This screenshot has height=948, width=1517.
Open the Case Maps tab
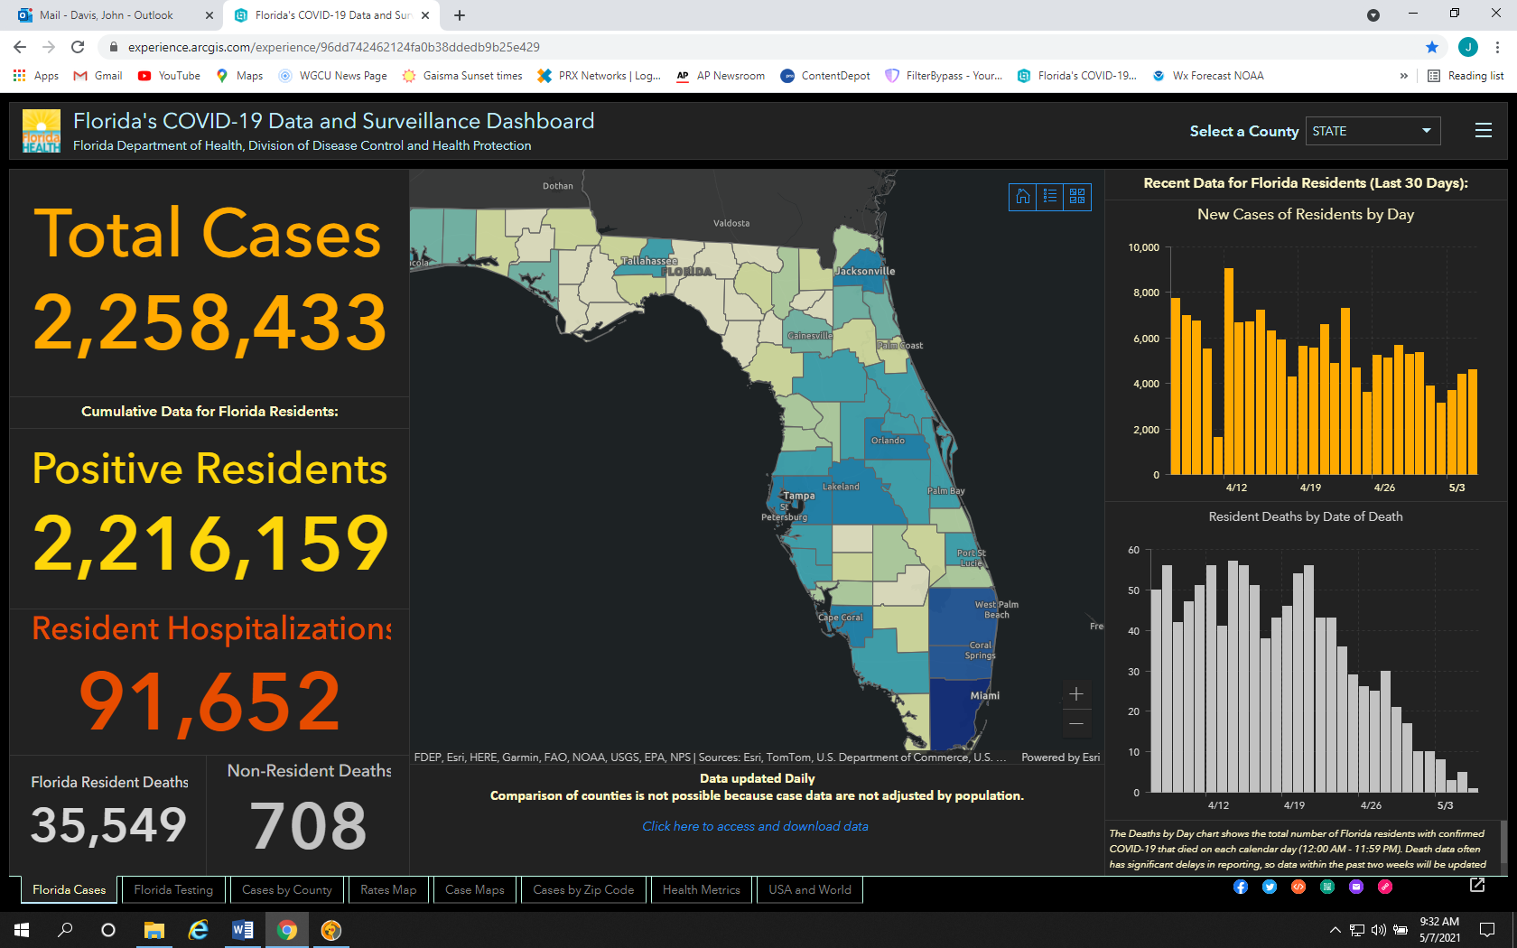pos(475,890)
